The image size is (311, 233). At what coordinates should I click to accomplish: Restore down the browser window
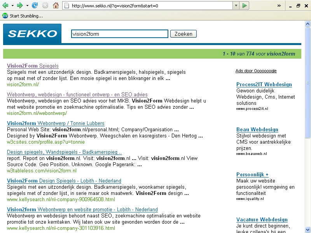pyautogui.click(x=298, y=6)
